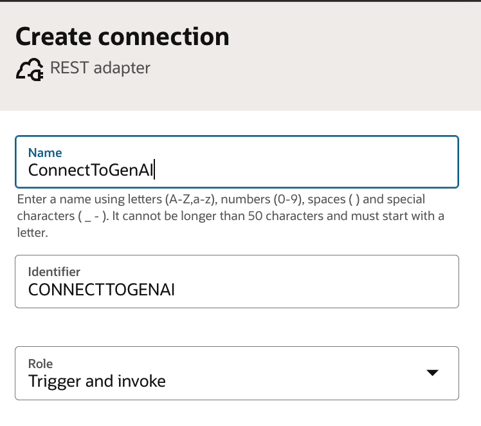Click the "CONNECTTOGENAI" identifier value
481x426 pixels.
coord(102,290)
